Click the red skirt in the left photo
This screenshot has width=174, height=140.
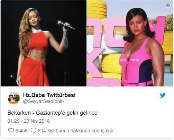(x=34, y=72)
